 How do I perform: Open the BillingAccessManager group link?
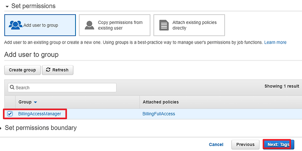(x=39, y=114)
